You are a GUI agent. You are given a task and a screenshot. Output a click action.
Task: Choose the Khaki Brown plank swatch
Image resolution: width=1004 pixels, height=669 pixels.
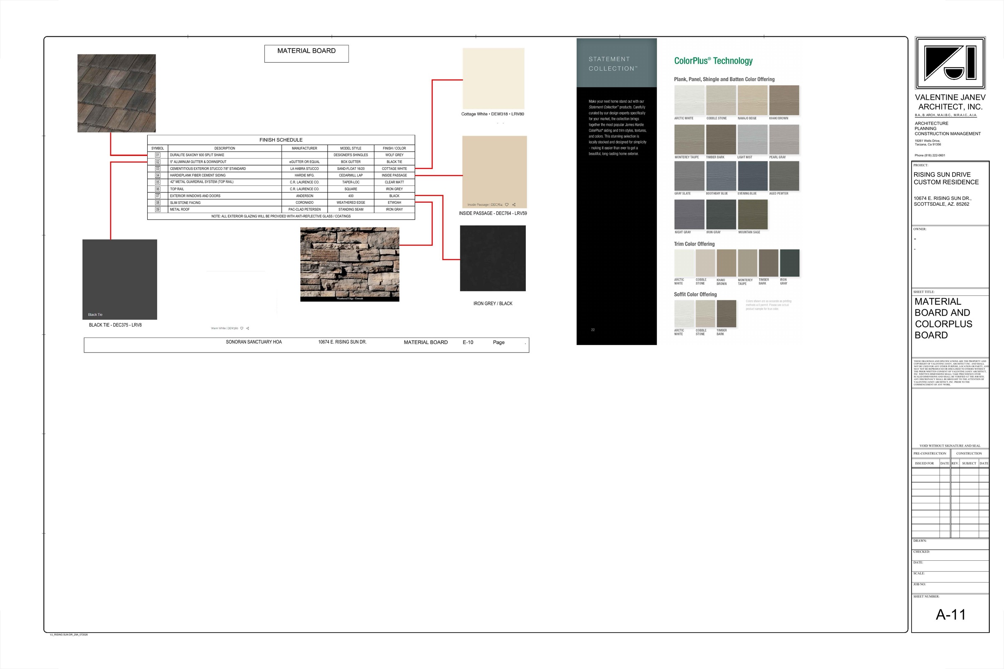point(784,100)
